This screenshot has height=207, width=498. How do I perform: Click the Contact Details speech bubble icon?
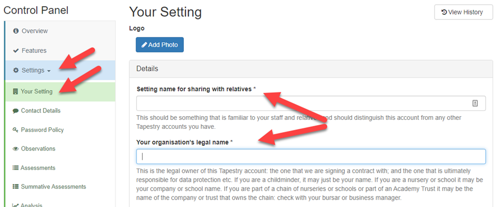point(15,111)
